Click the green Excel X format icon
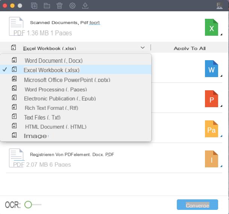Screen dimensions: 229x214 (211, 27)
